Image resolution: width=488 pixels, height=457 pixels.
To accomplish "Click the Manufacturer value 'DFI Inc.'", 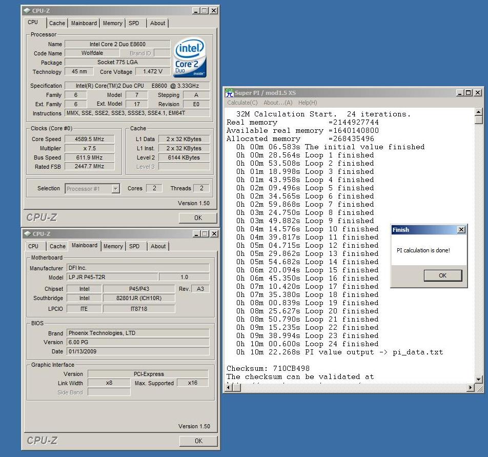I will click(x=138, y=268).
